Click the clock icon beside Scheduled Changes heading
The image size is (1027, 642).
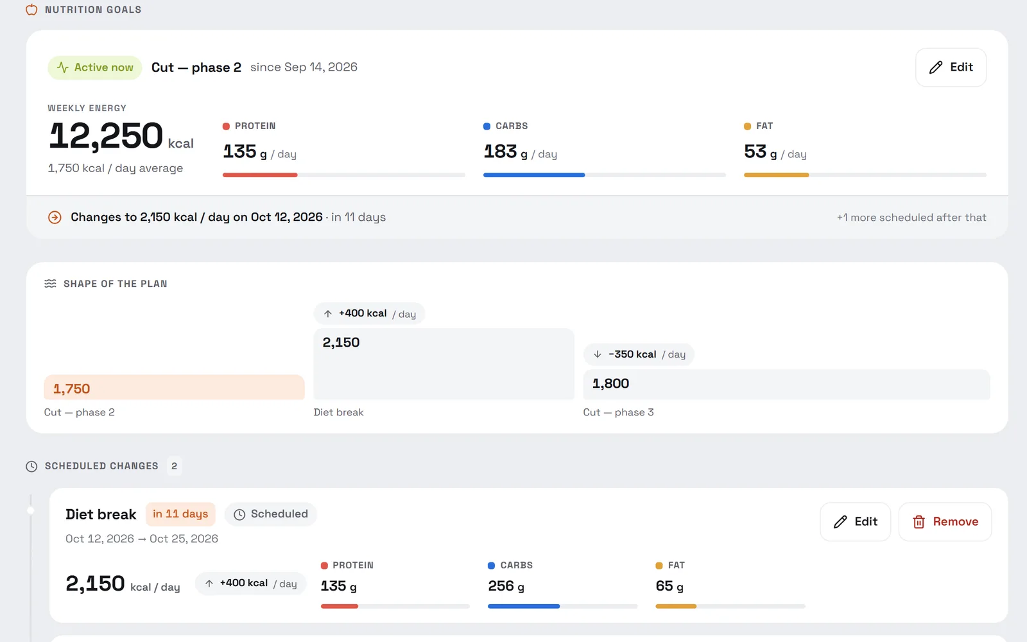tap(31, 467)
